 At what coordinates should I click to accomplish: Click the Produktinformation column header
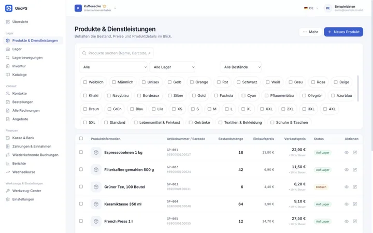(106, 139)
